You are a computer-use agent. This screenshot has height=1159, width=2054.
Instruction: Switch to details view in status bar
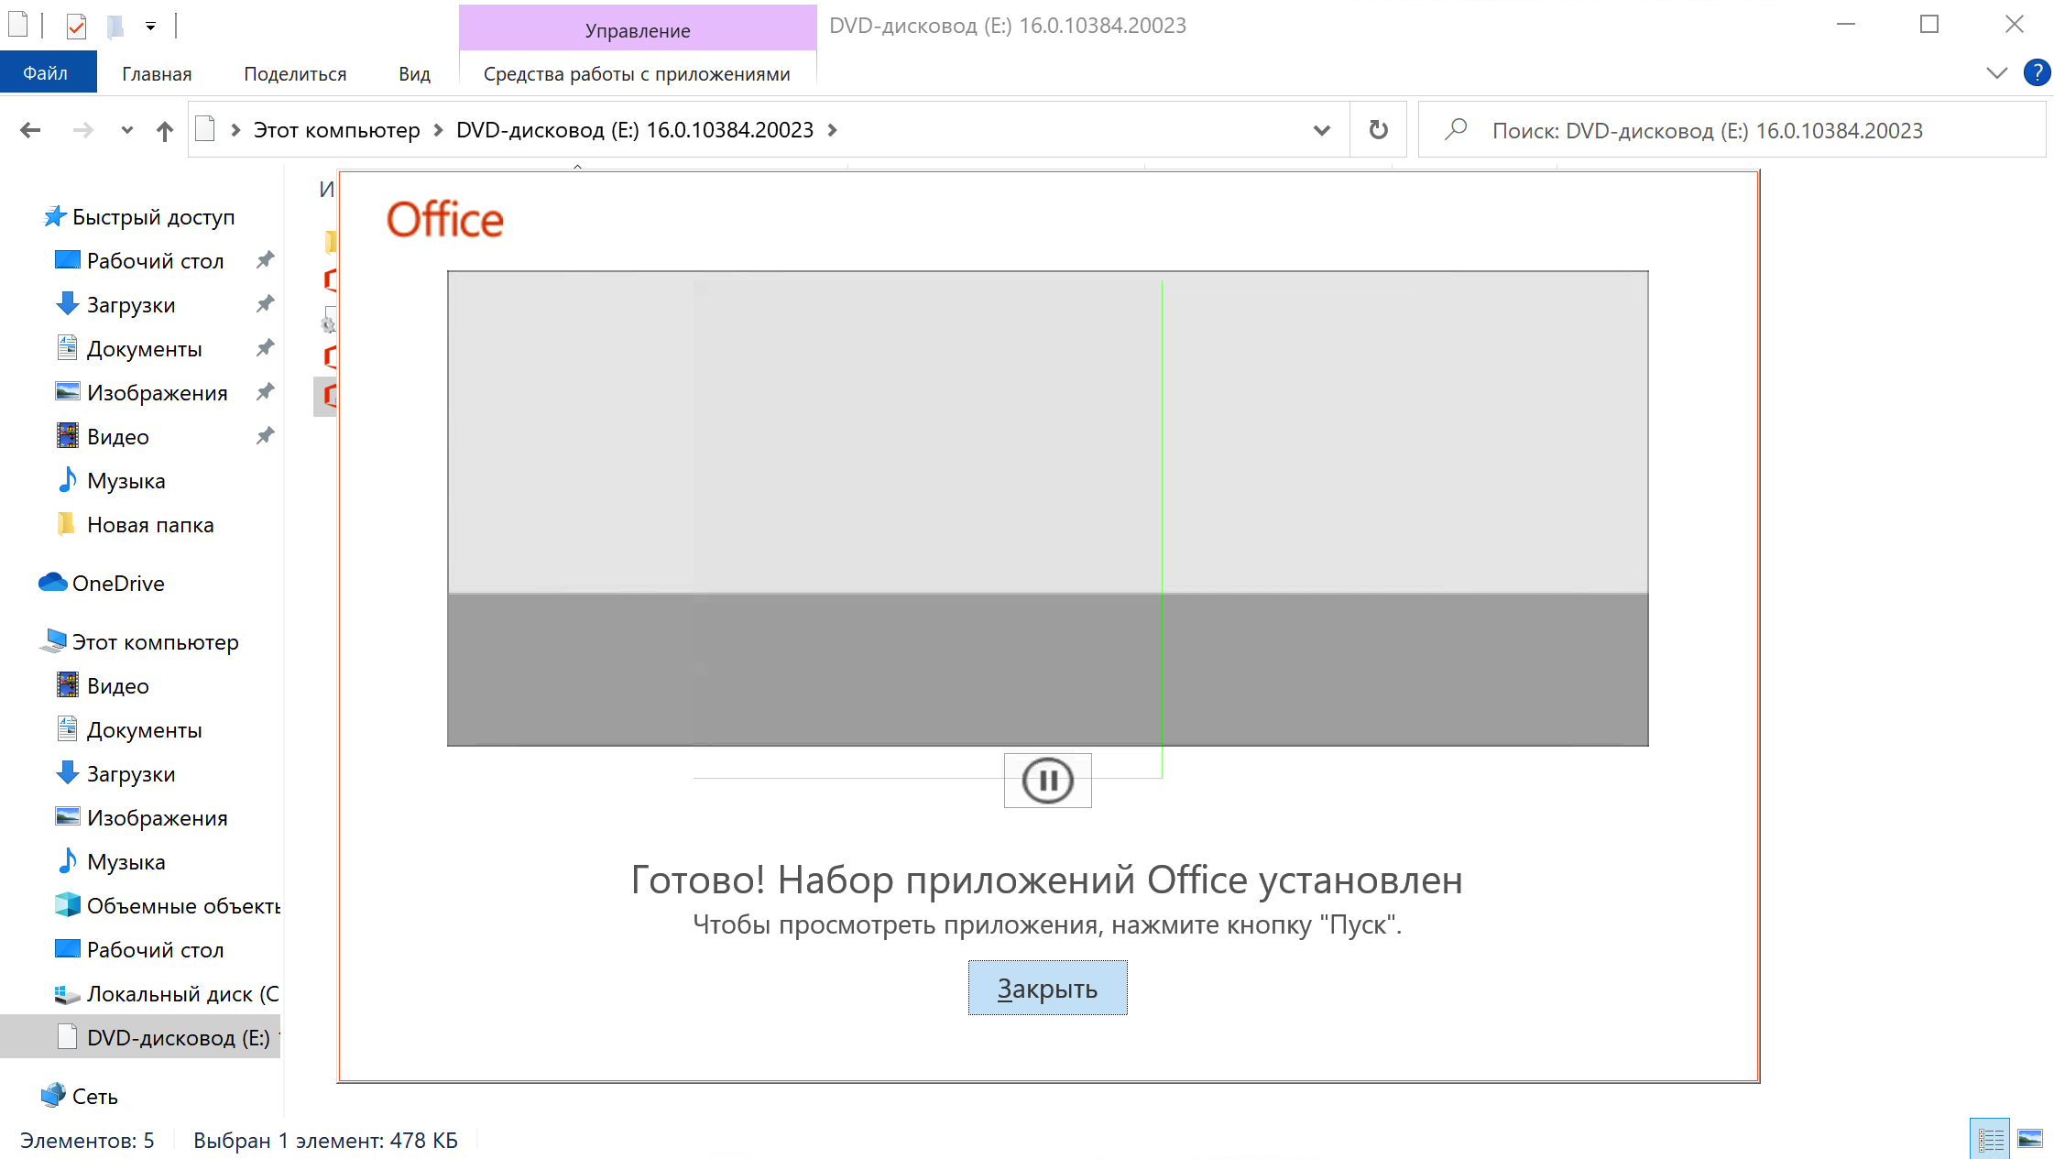[1990, 1139]
